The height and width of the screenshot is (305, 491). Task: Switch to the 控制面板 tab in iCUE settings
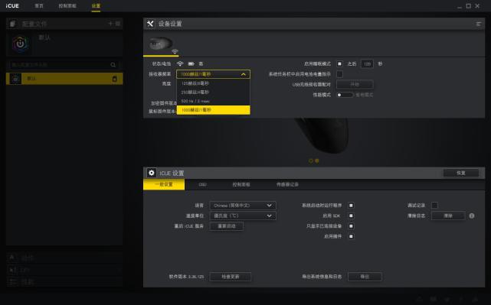(241, 184)
